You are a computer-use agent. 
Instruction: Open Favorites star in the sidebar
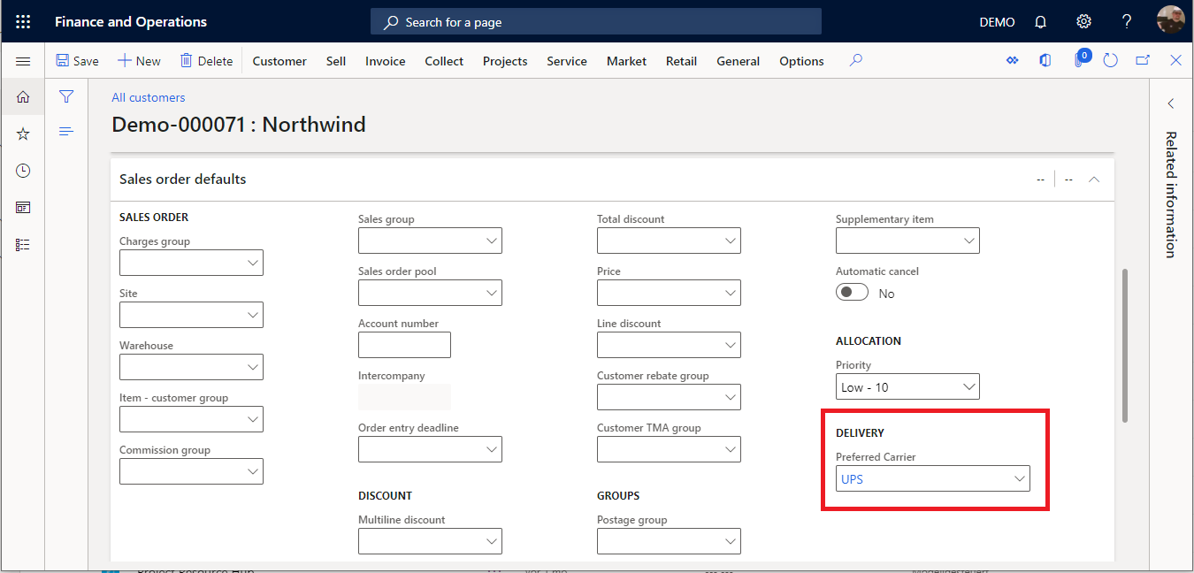click(x=23, y=134)
